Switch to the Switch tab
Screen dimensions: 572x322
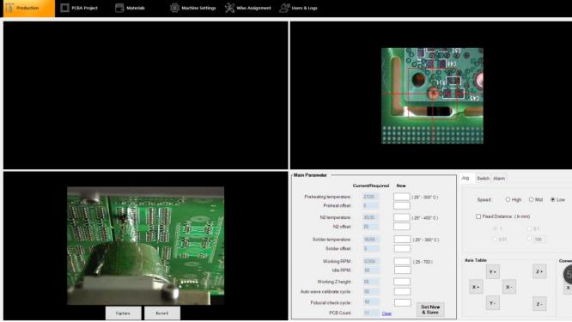point(483,179)
